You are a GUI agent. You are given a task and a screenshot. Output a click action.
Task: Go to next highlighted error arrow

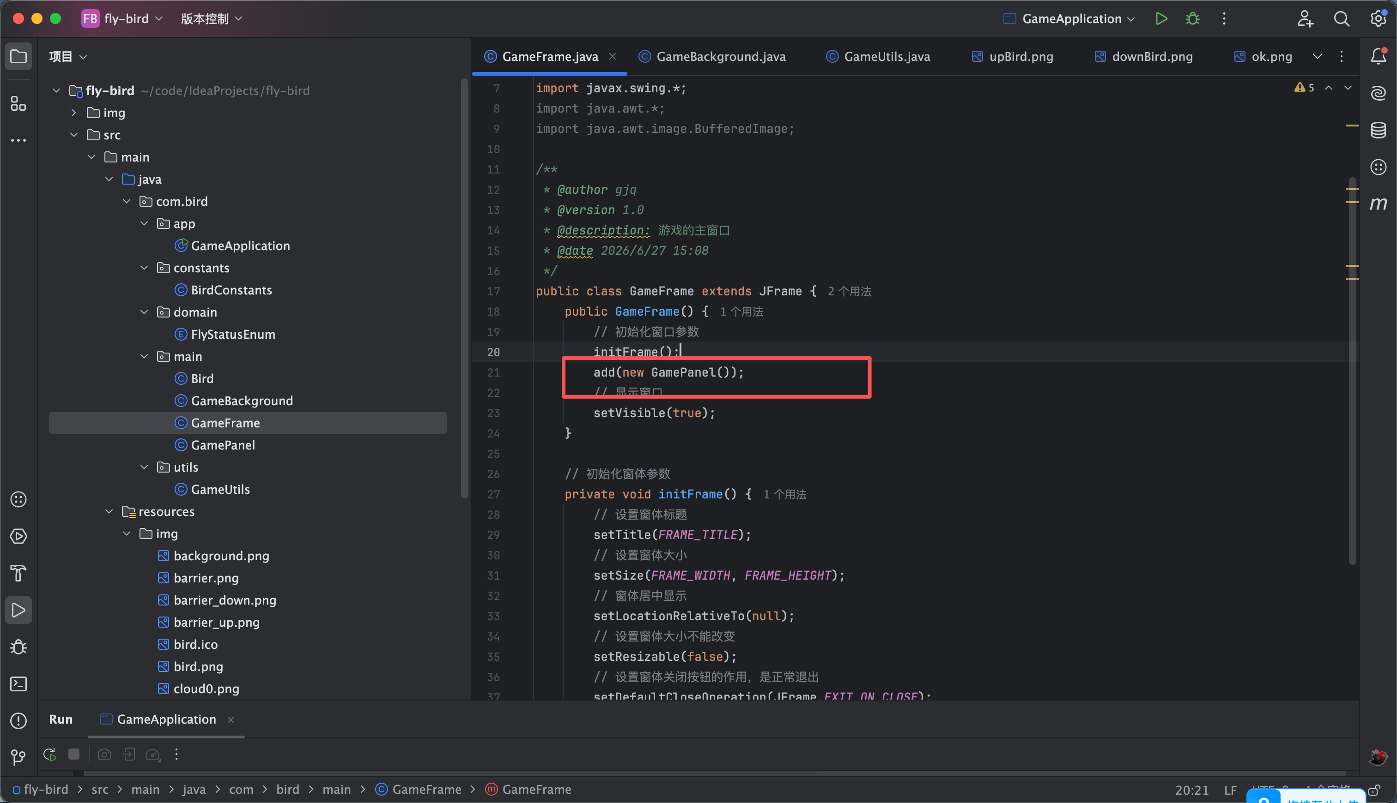(1348, 88)
